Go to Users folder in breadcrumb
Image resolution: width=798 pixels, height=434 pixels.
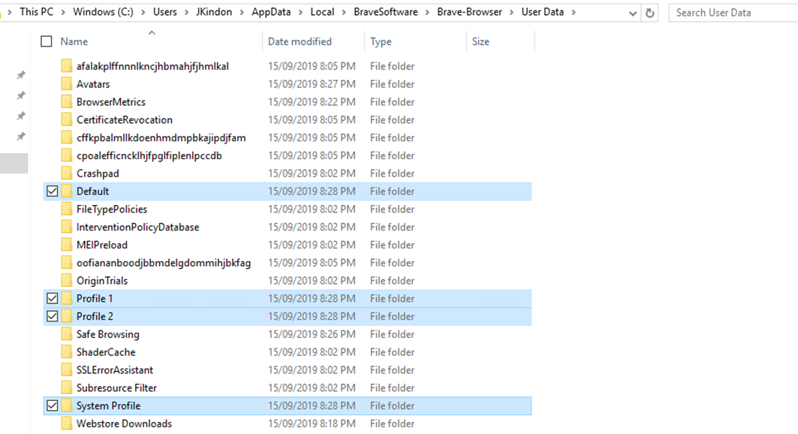[x=165, y=12]
